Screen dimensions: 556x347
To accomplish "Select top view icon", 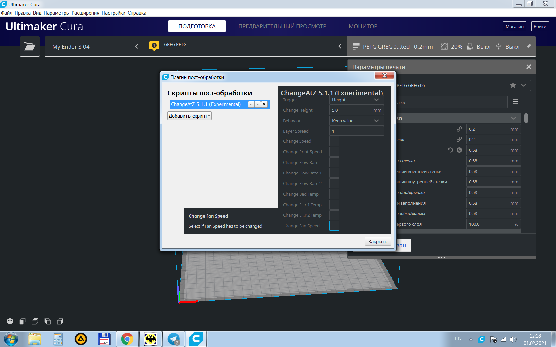I will [x=35, y=321].
